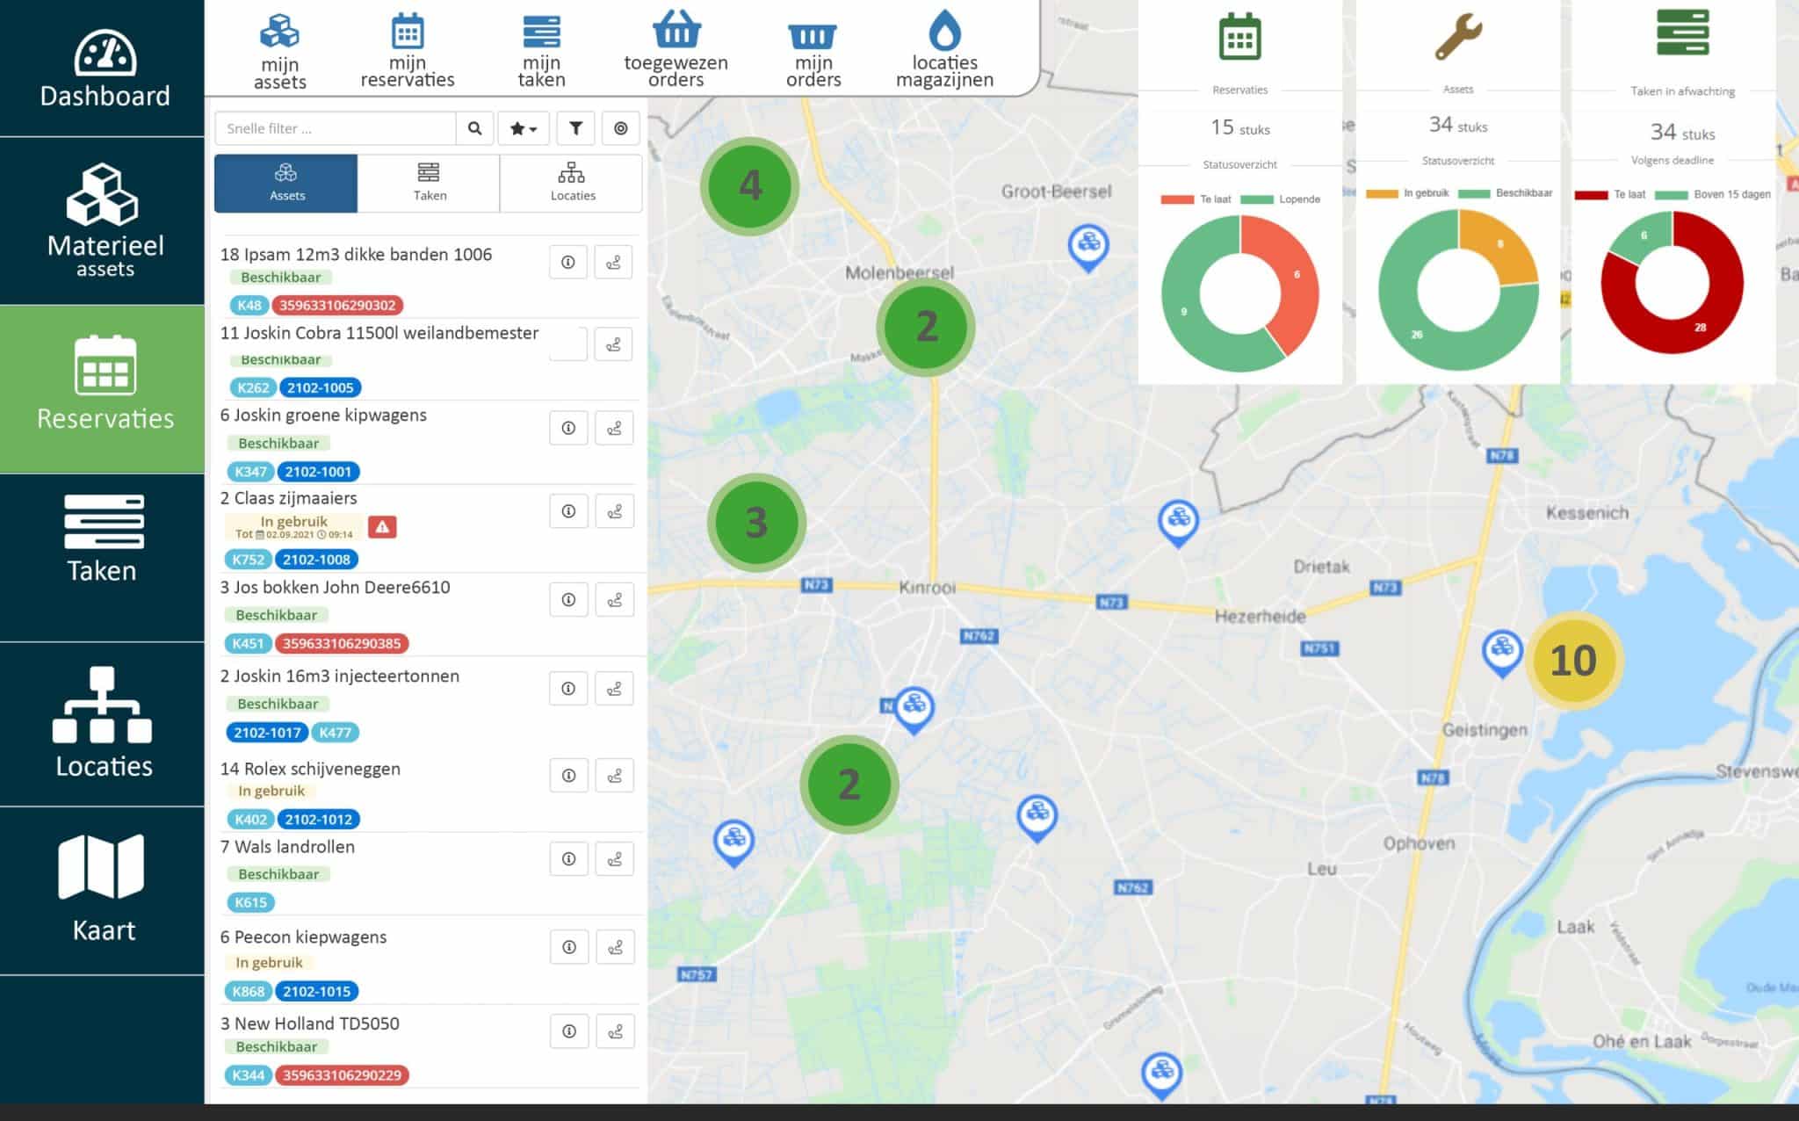Open the Dashboard sidebar item

104,69
